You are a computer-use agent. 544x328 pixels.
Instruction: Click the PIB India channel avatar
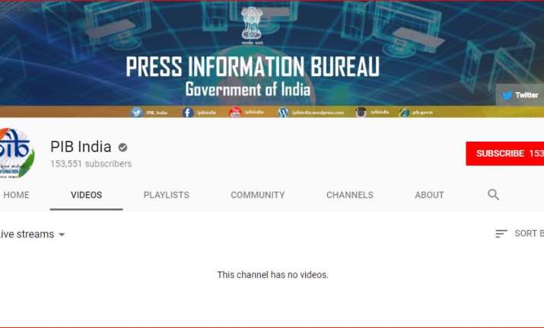coord(17,153)
